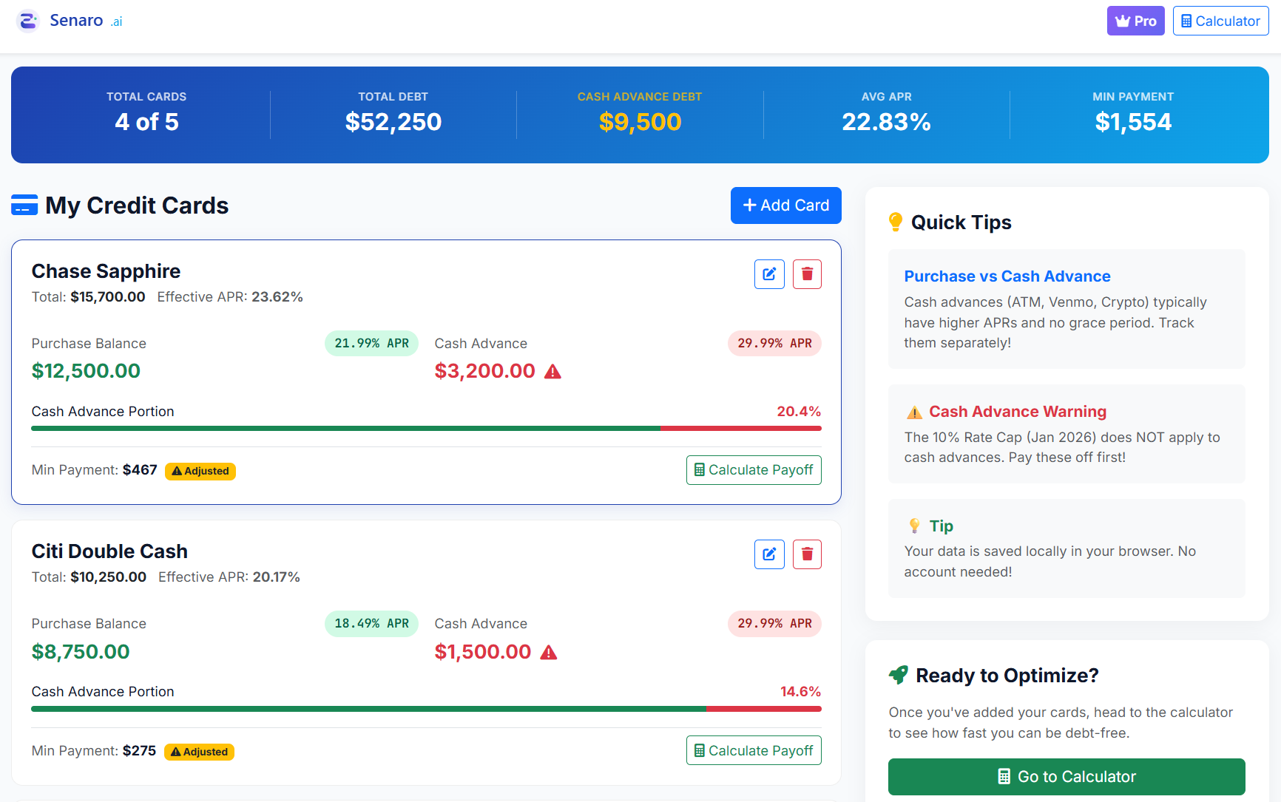Open the Calculator from the top navigation
This screenshot has width=1281, height=802.
pos(1220,20)
